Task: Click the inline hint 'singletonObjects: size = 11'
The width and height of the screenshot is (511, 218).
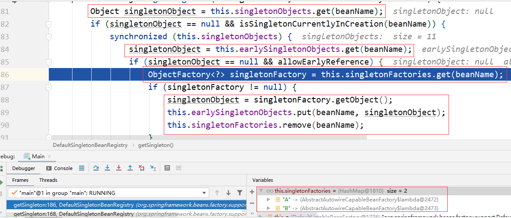Action: (369, 37)
